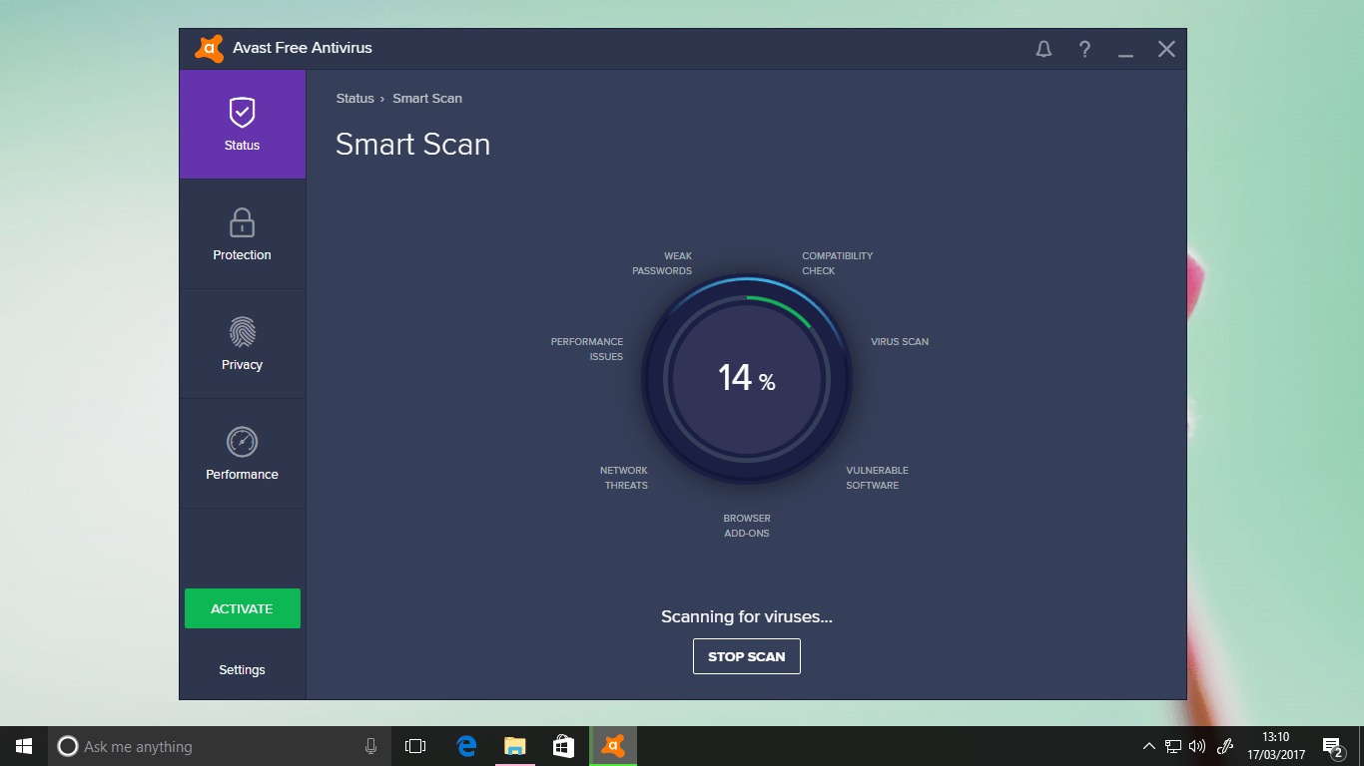Screen dimensions: 1364x766
Task: Open the Performance speedometer icon
Action: pos(242,441)
